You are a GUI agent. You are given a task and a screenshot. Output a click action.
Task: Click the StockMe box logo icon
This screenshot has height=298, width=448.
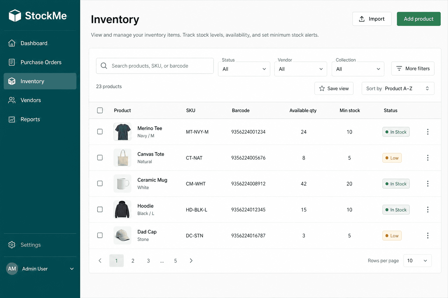pos(15,15)
